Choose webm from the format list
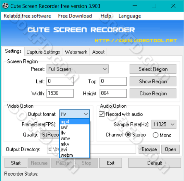 [74, 155]
